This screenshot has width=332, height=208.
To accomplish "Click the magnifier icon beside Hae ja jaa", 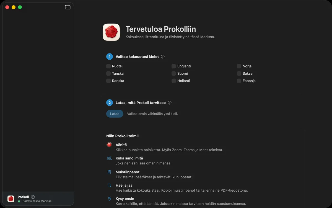I will tap(109, 185).
